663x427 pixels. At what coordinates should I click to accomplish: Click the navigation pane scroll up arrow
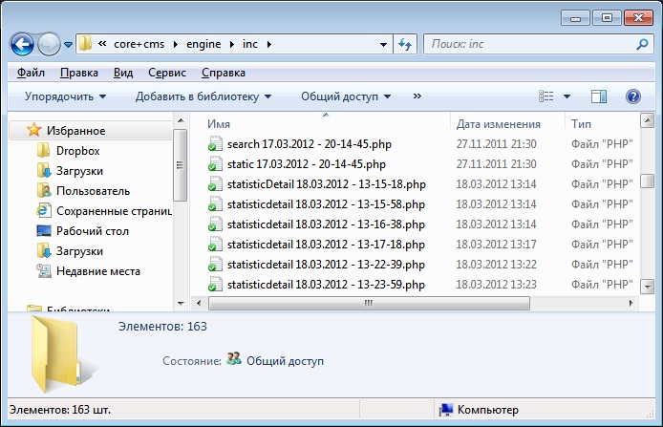click(181, 120)
